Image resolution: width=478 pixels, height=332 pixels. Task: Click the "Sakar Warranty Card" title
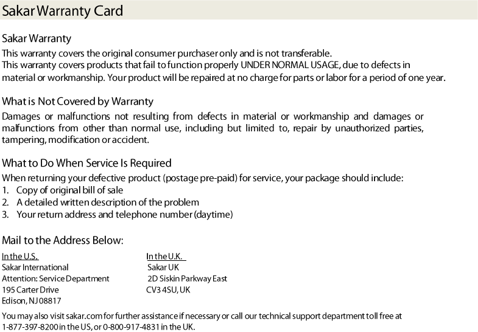63,11
